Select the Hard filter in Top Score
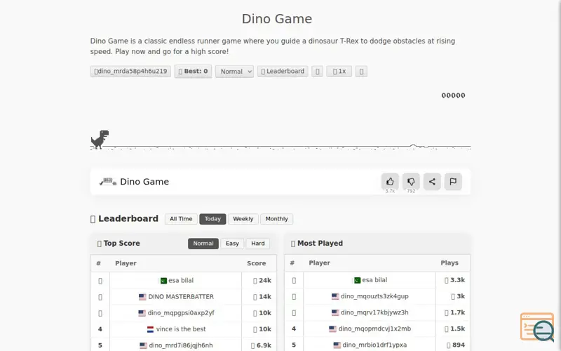Image resolution: width=561 pixels, height=351 pixels. (x=258, y=244)
